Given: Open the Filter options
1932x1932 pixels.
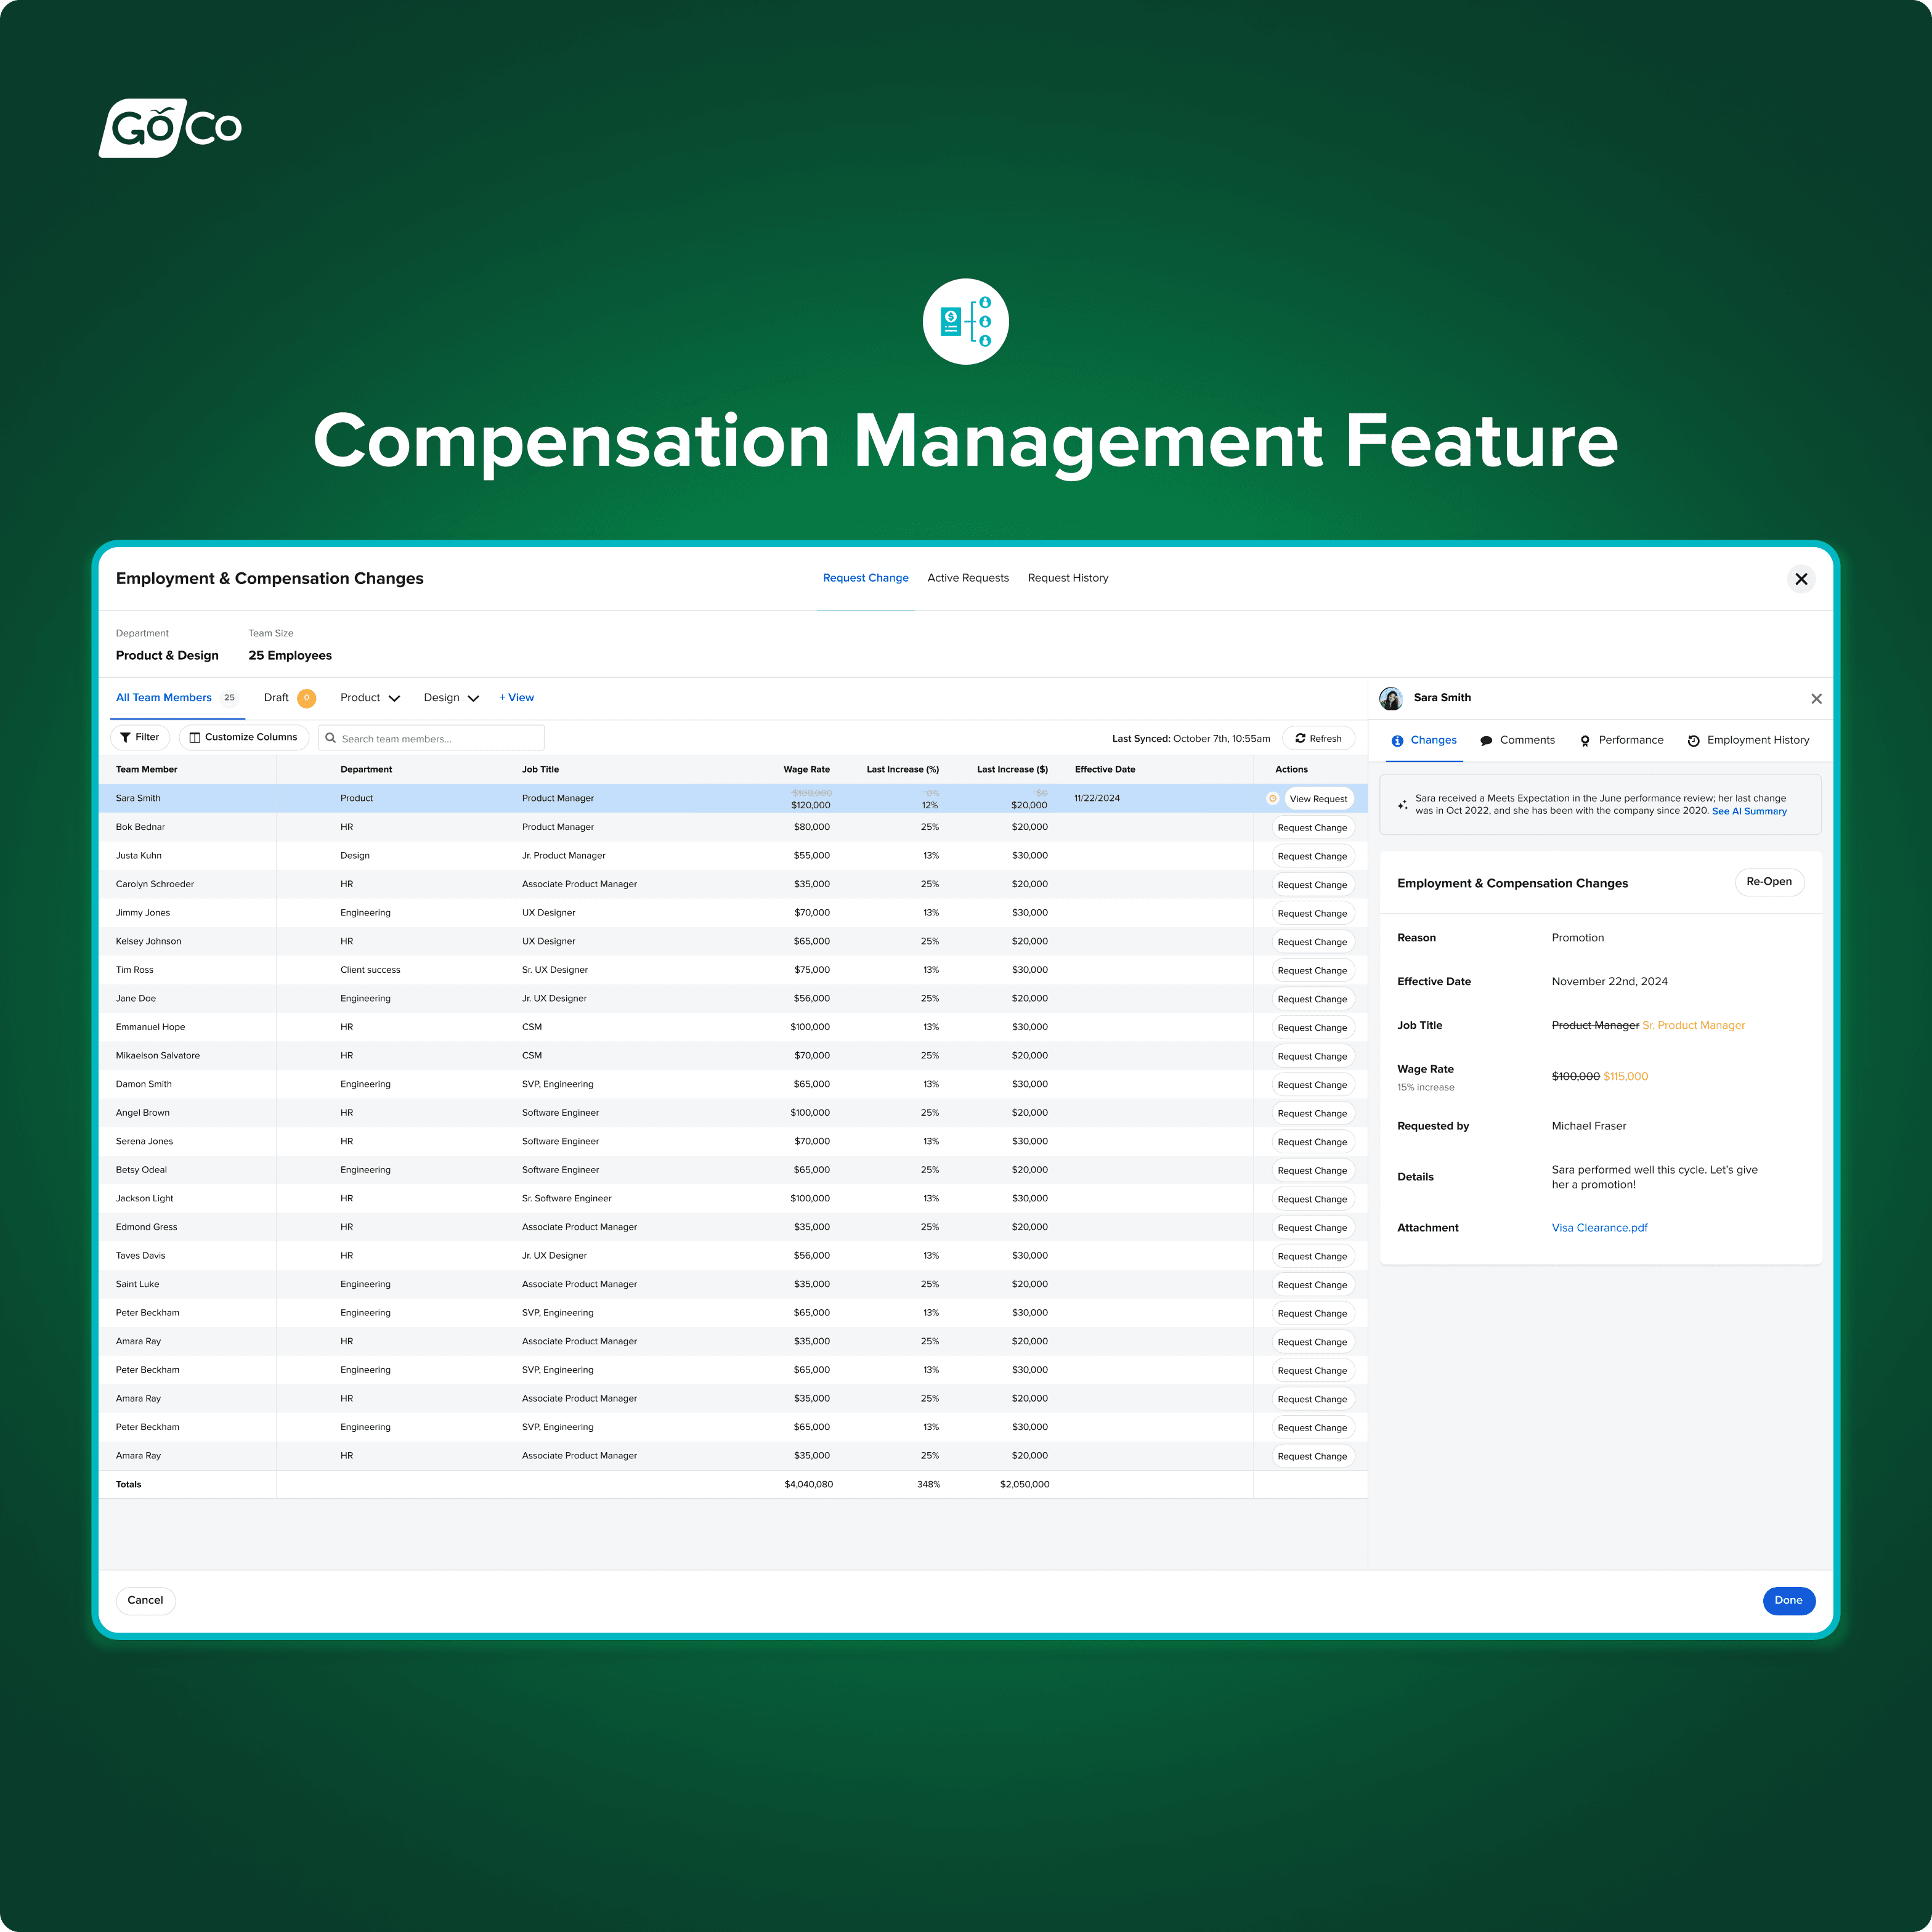Looking at the screenshot, I should pyautogui.click(x=140, y=737).
